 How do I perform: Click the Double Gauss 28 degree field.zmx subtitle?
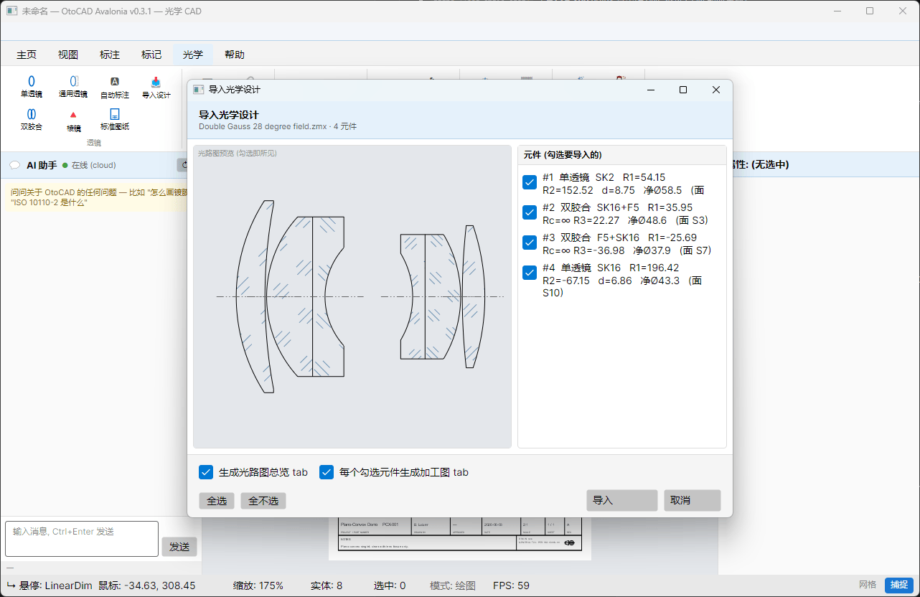click(278, 127)
